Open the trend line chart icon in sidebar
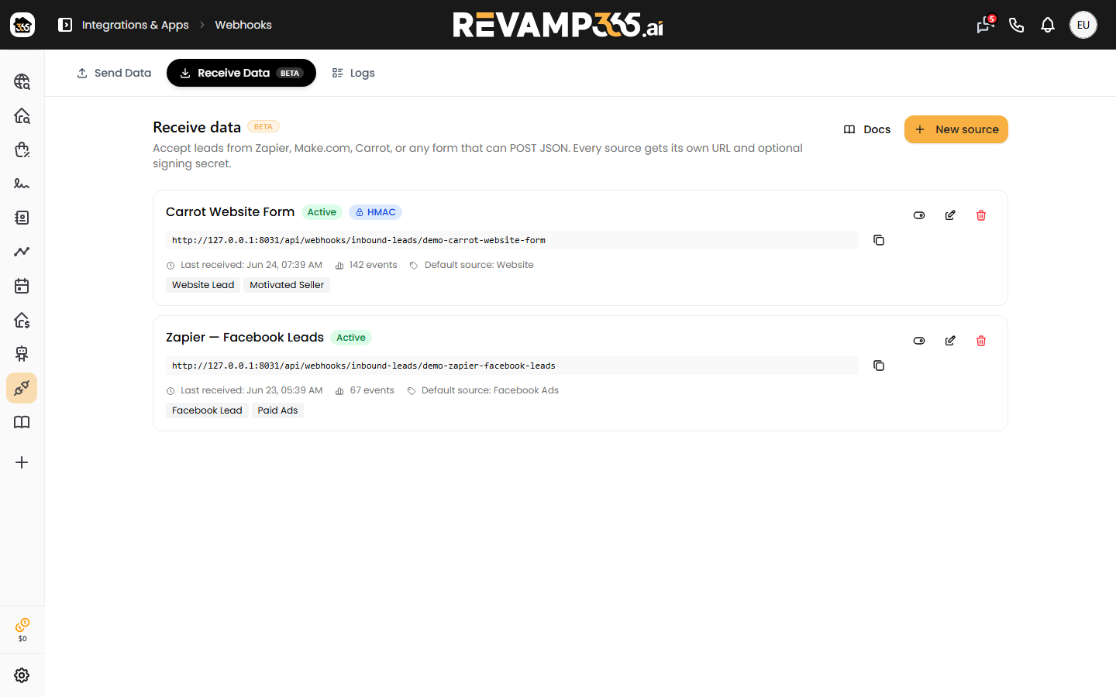Image resolution: width=1116 pixels, height=697 pixels. click(22, 252)
